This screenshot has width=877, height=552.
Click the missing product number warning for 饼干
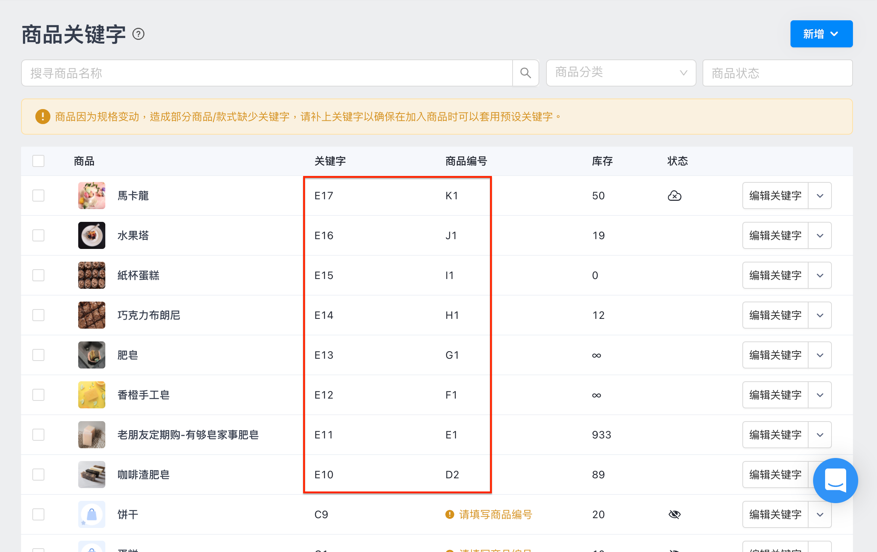click(489, 514)
